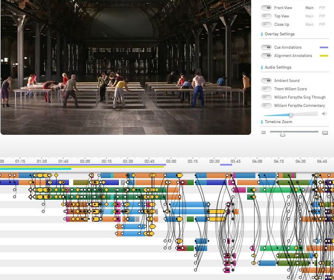Toggle the Front View switch
334x280 pixels.
coord(266,8)
